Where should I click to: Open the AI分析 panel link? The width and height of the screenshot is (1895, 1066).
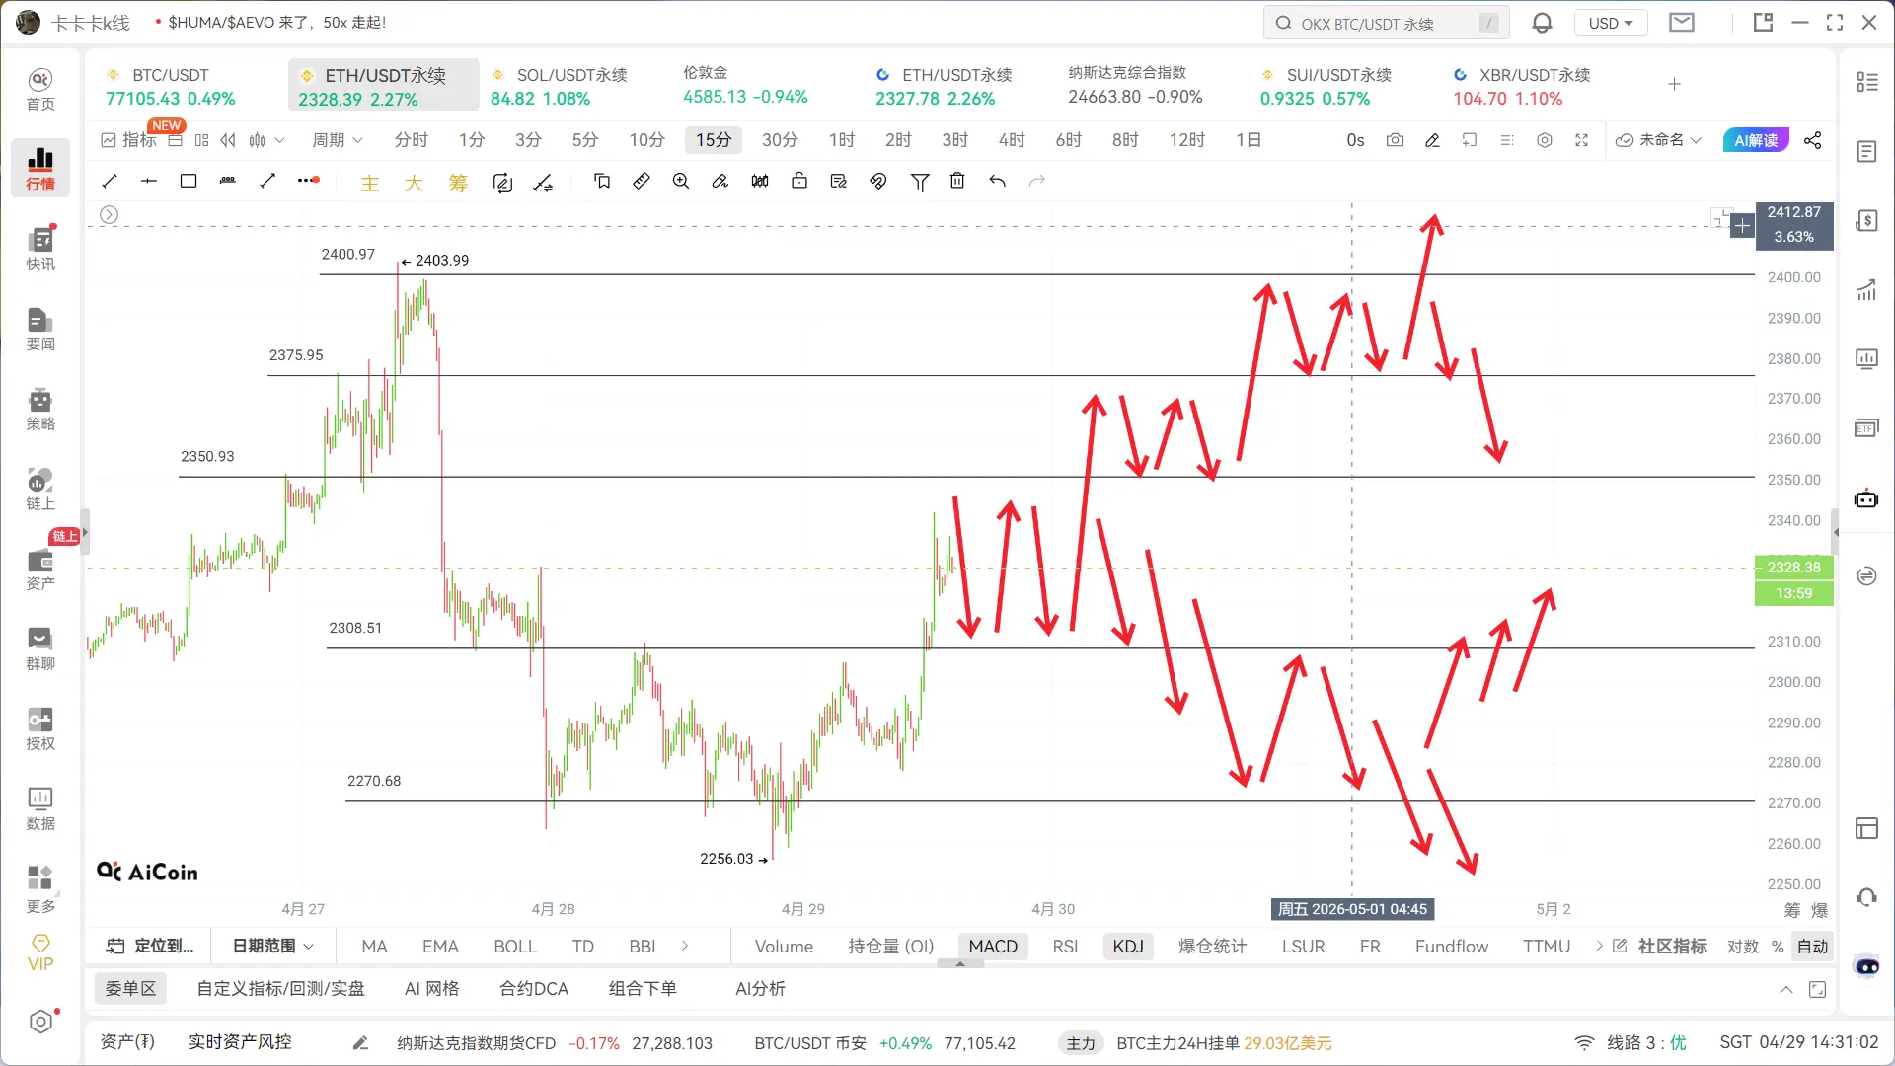click(760, 988)
